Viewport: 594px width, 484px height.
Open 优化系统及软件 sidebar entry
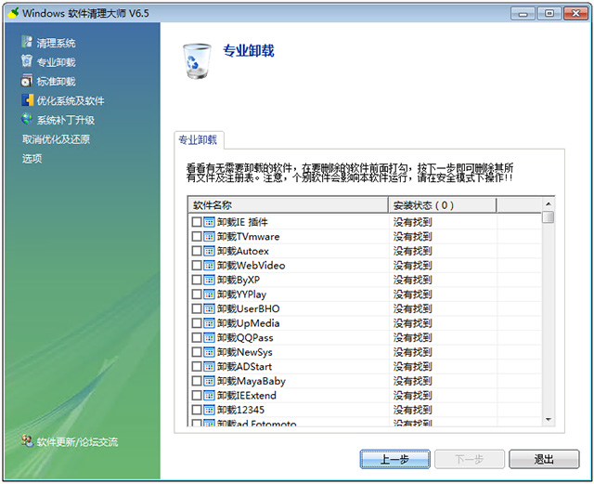coord(71,100)
